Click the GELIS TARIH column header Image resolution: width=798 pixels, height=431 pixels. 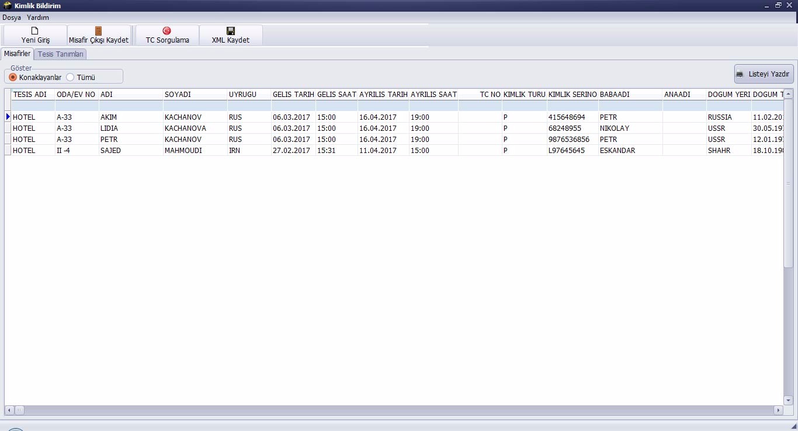[293, 95]
